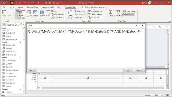
Task: Open All Access Objects pane menu
Action: [21, 25]
